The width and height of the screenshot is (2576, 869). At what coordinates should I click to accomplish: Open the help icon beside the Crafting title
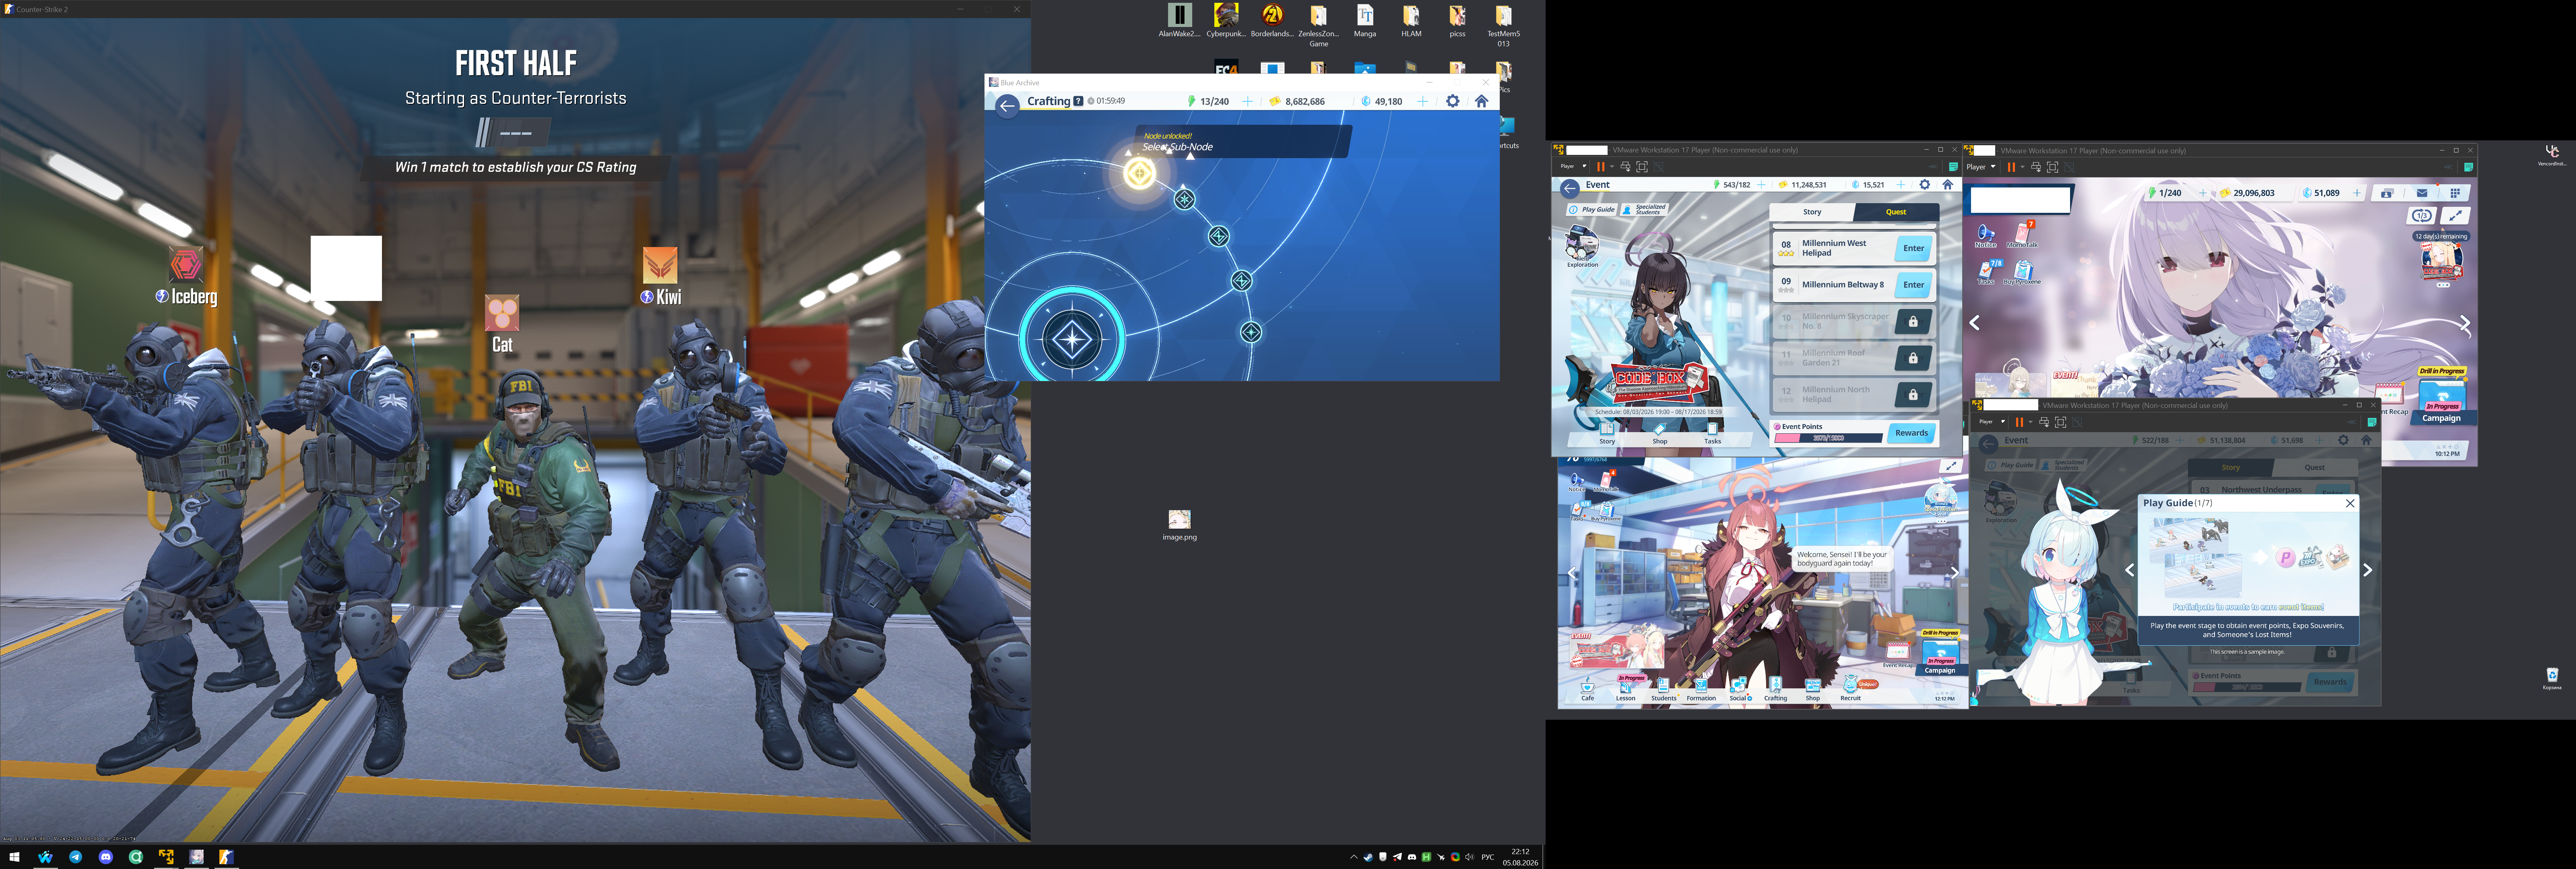coord(1078,101)
